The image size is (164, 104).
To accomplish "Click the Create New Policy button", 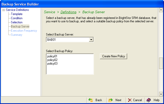I will pyautogui.click(x=113, y=56).
